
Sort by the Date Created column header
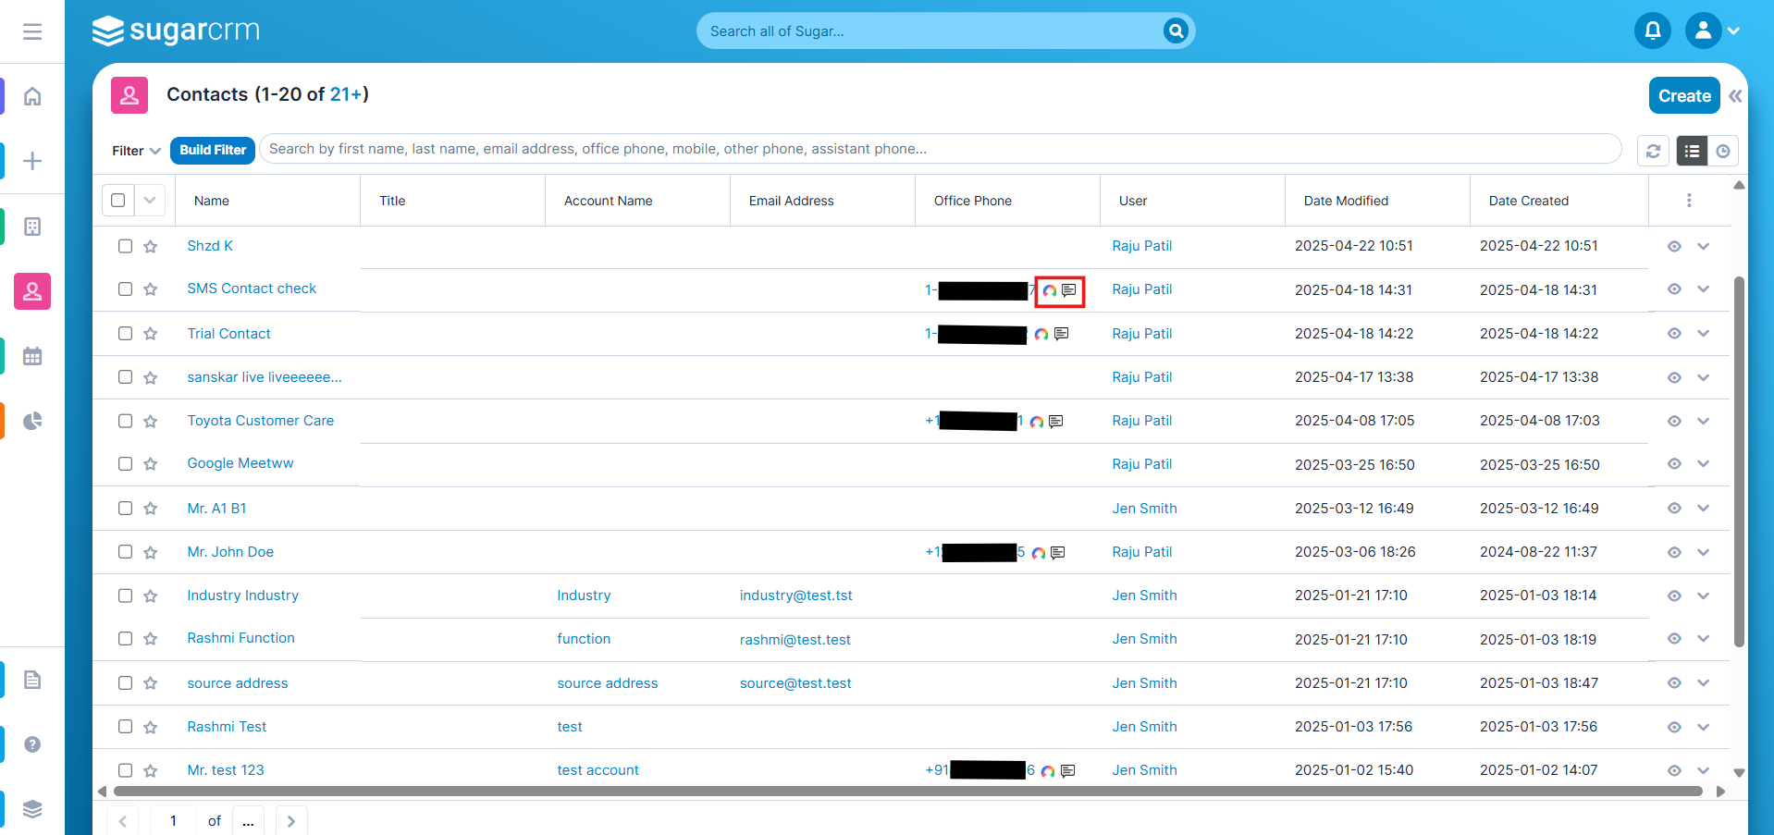tap(1529, 201)
